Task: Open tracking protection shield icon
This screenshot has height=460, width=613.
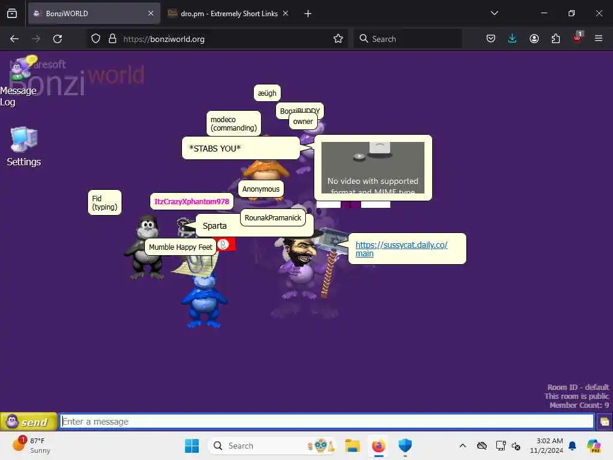Action: 96,39
